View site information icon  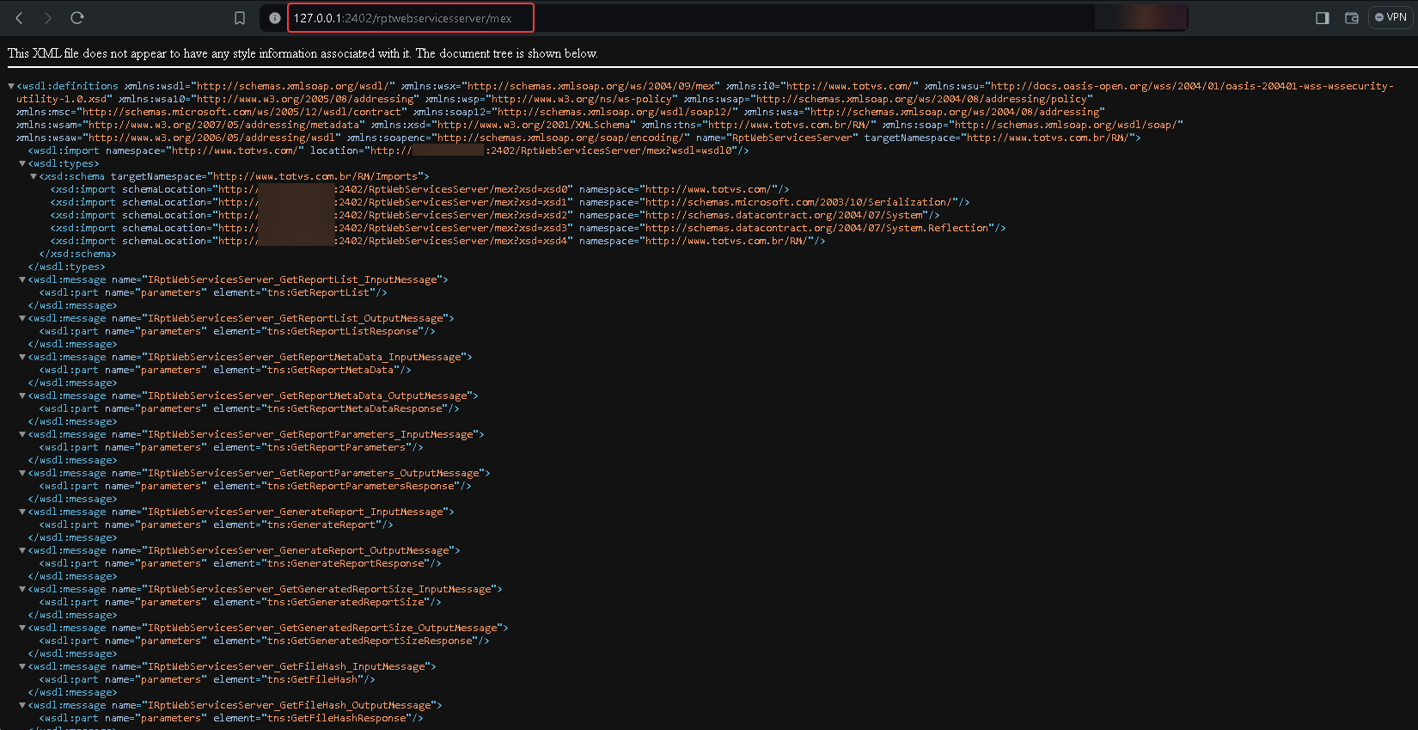275,18
